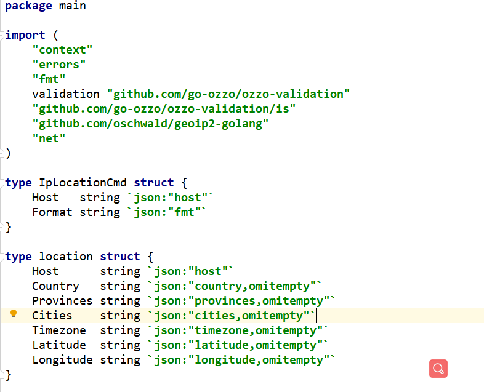Click the Timezone field name
This screenshot has height=392, width=484.
[x=59, y=330]
